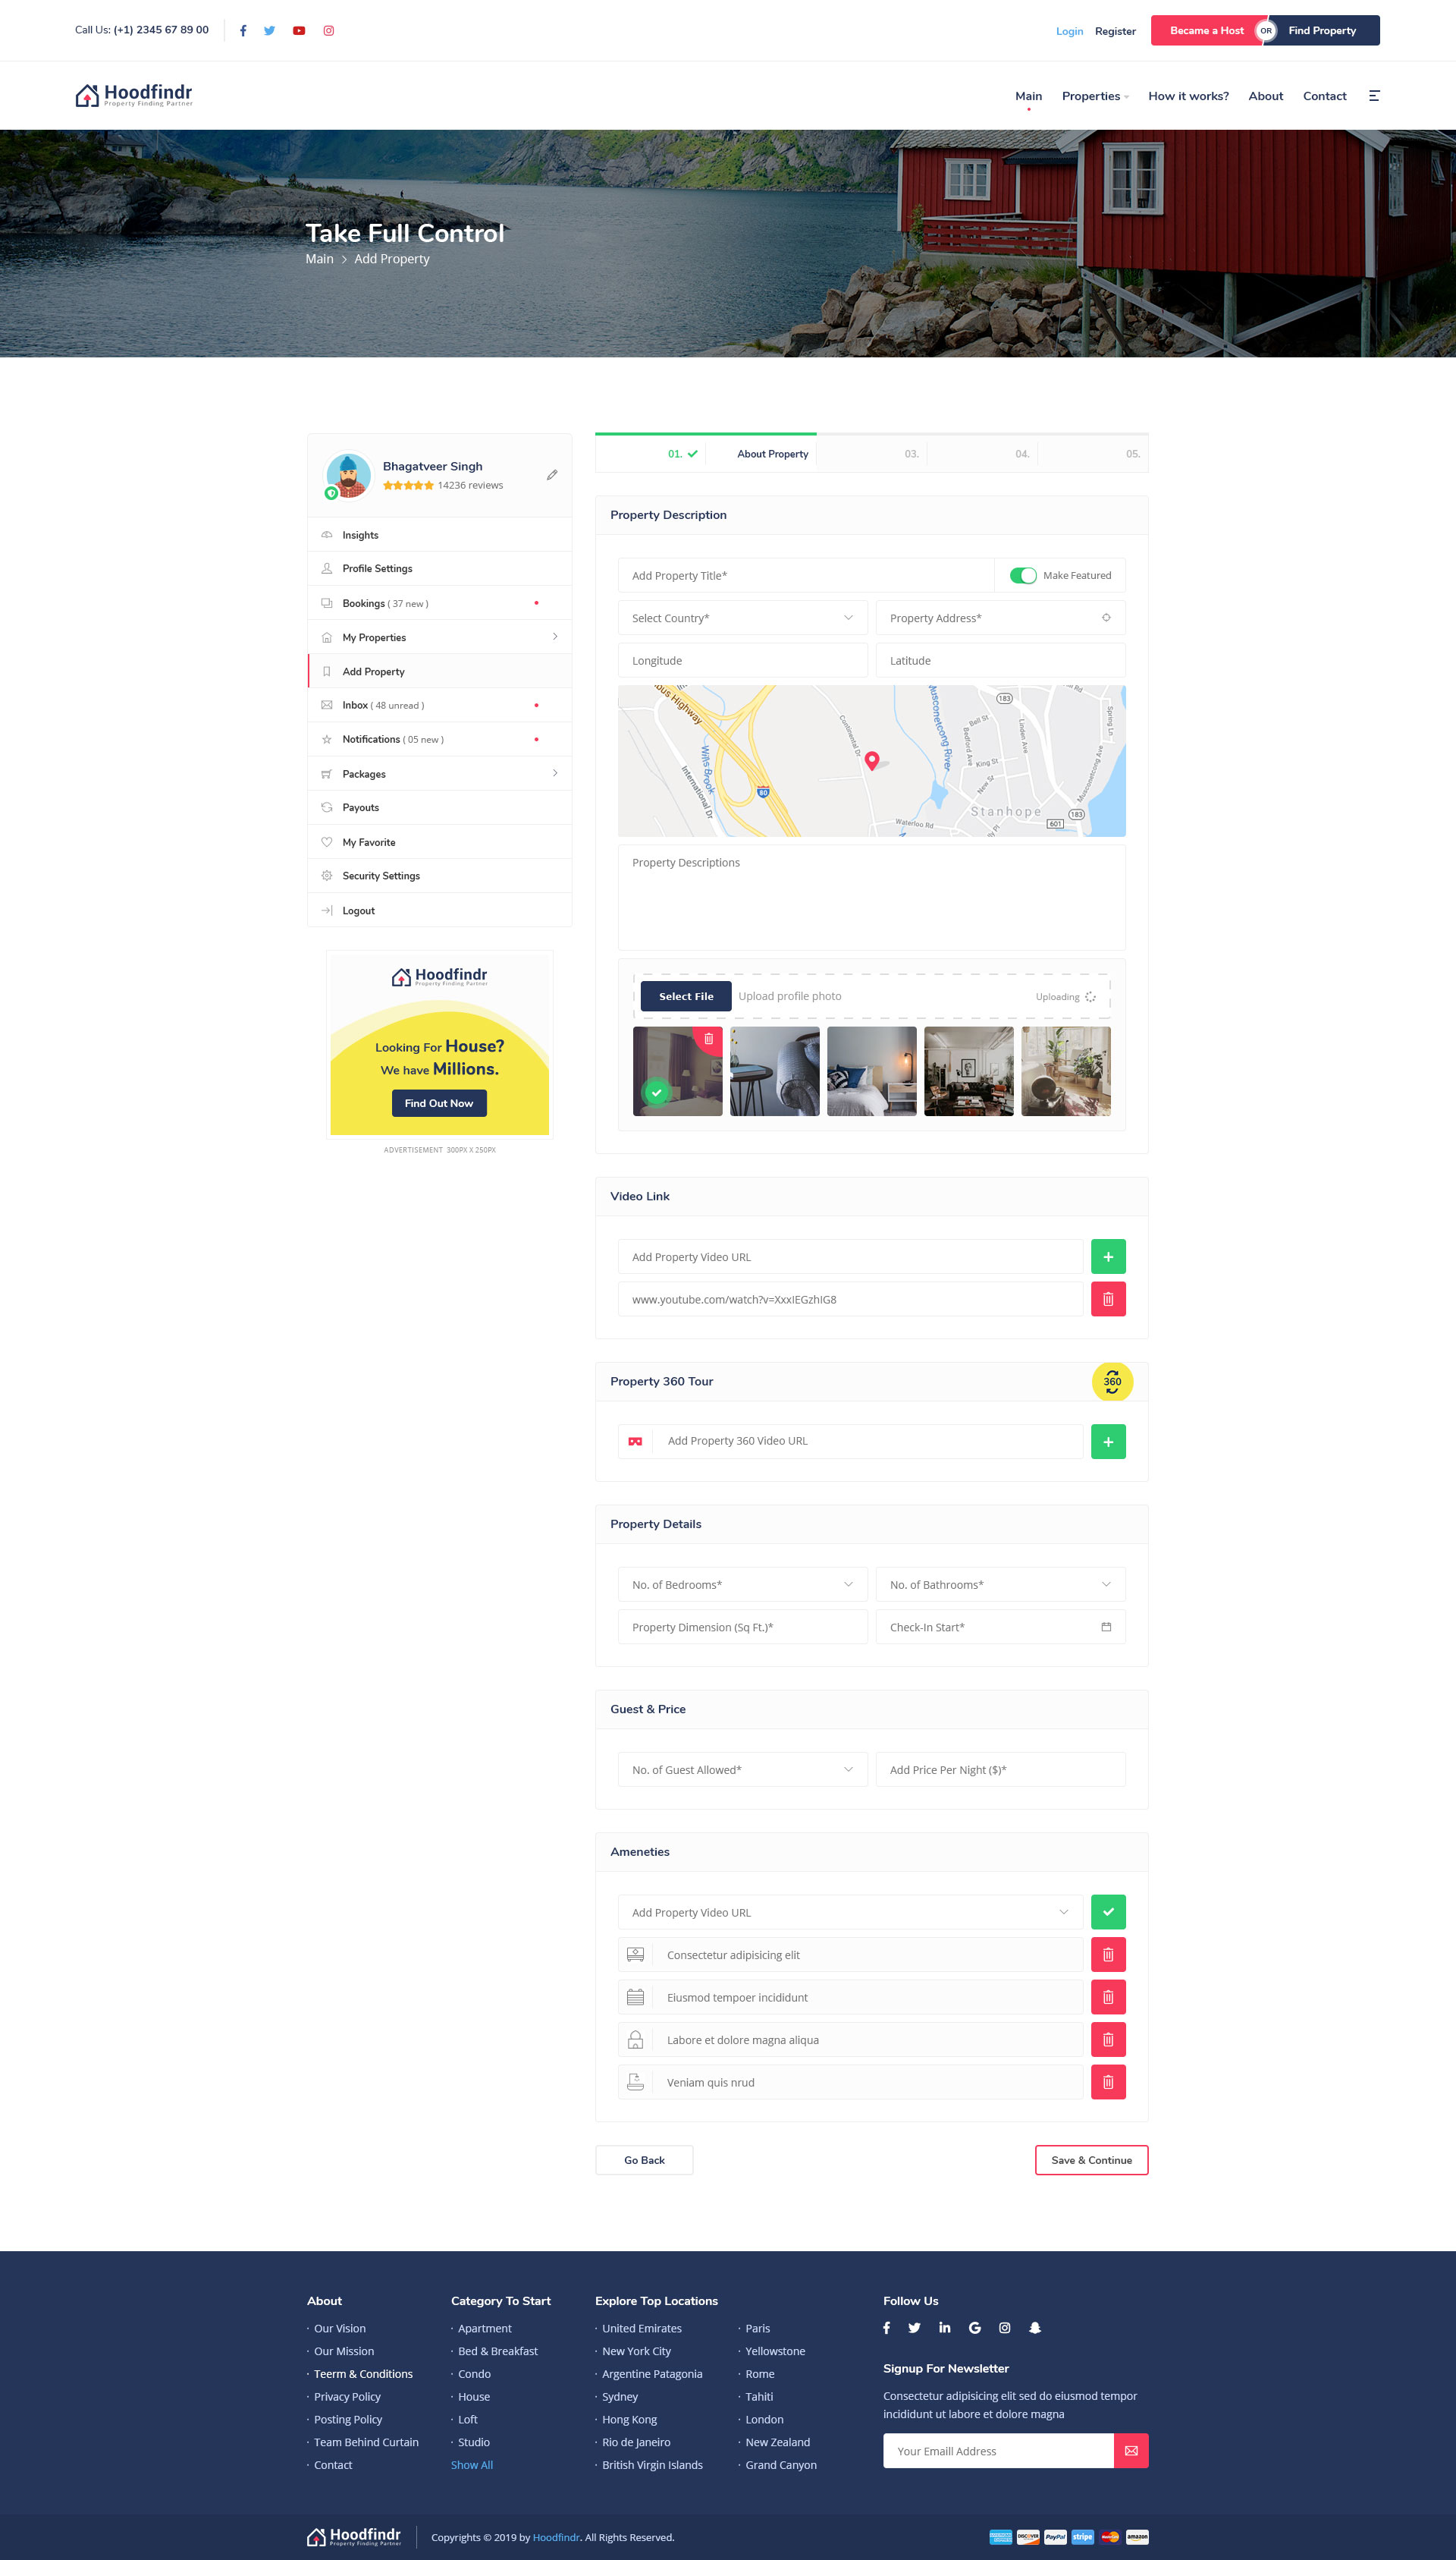Screen dimensions: 1456x2560
Task: Toggle the Make Featured switch
Action: pos(1022,575)
